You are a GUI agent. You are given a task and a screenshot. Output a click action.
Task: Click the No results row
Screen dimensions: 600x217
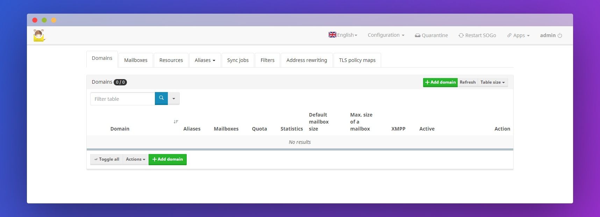(x=300, y=142)
